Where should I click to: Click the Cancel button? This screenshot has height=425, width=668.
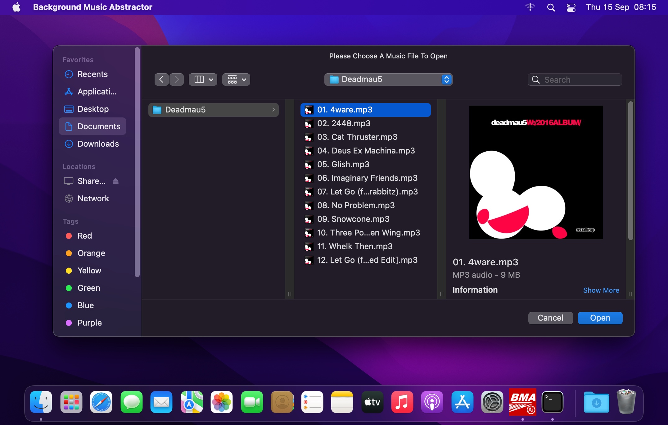pyautogui.click(x=550, y=318)
